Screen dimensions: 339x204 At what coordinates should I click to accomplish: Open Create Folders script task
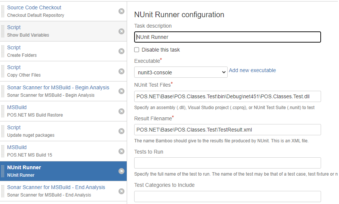click(x=14, y=47)
